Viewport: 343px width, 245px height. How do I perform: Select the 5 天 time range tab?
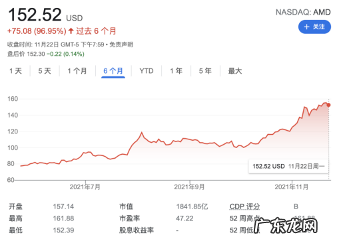click(x=45, y=71)
